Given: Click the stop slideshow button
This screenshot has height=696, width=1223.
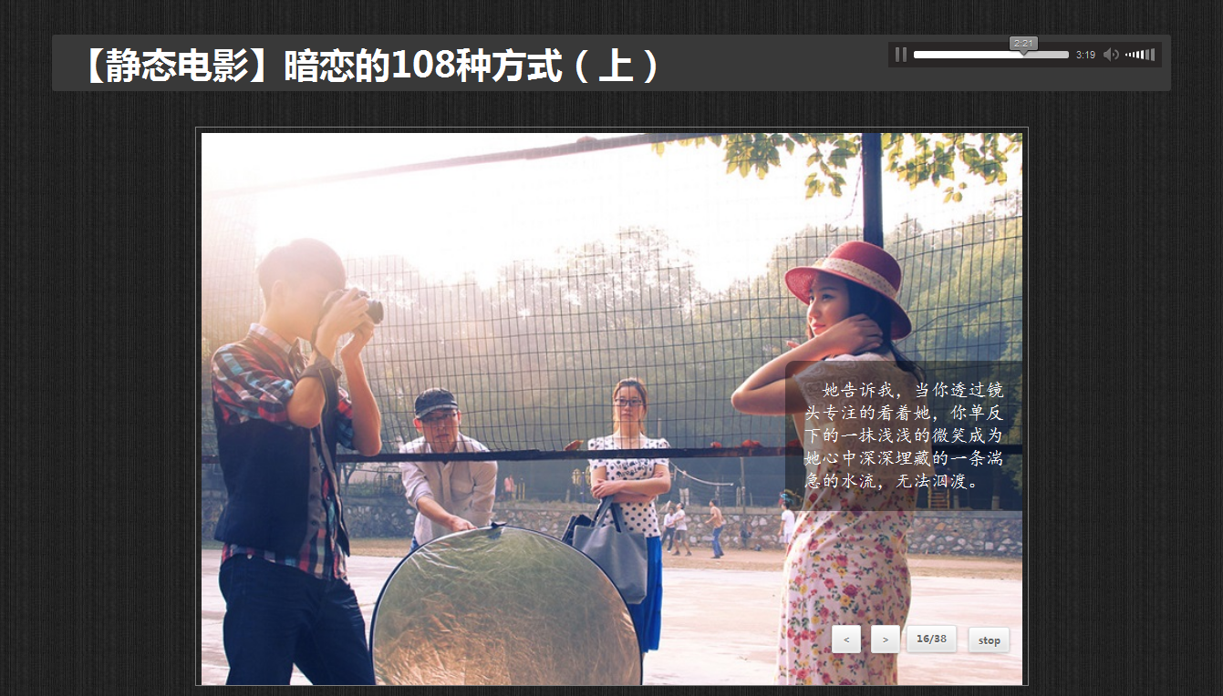Looking at the screenshot, I should 990,640.
